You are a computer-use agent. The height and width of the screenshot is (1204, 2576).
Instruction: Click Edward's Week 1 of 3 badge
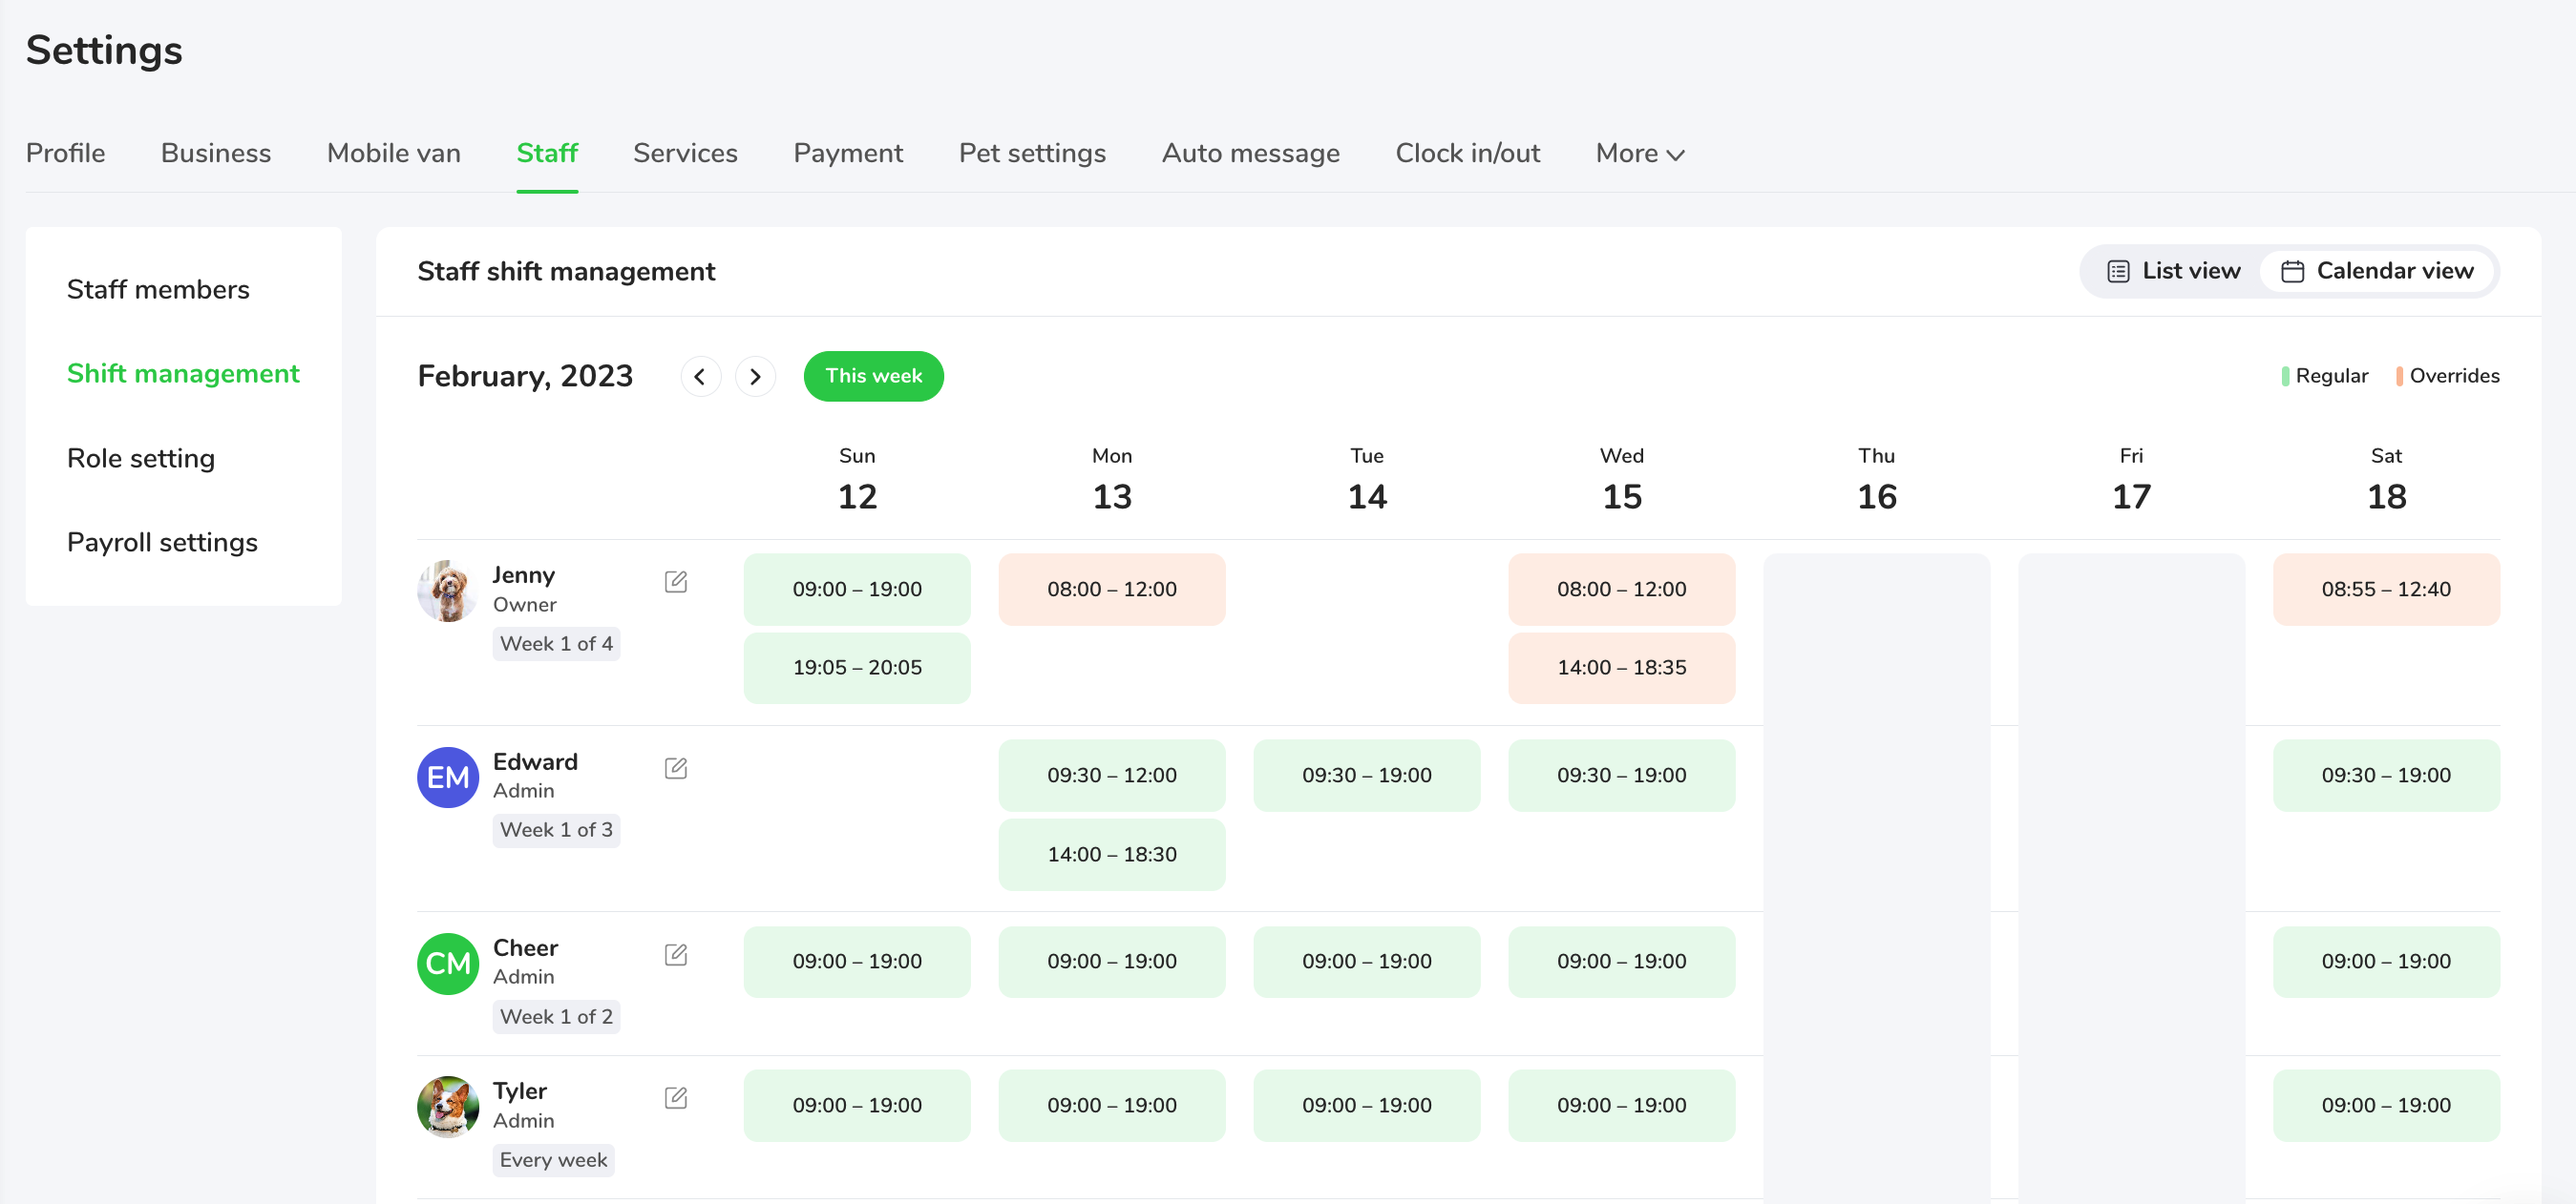click(556, 829)
